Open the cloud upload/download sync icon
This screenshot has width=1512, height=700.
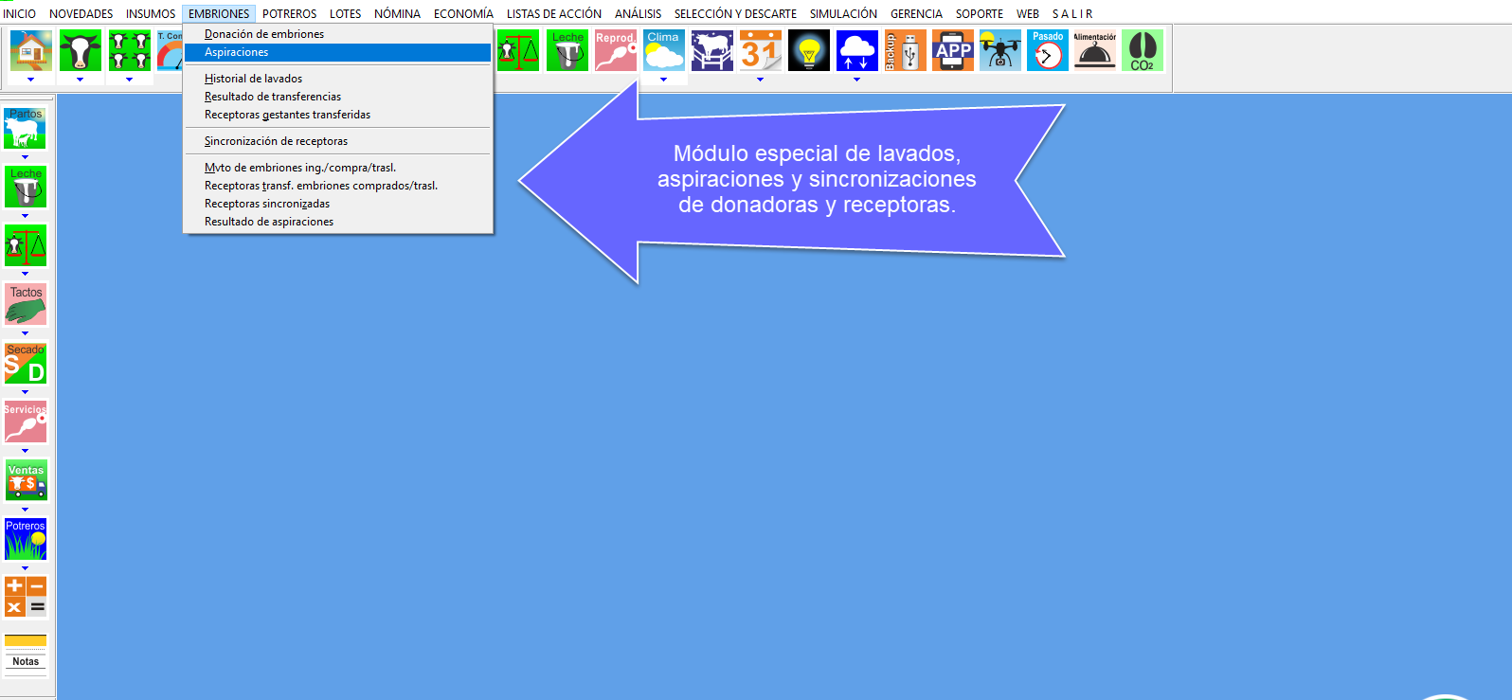click(857, 50)
